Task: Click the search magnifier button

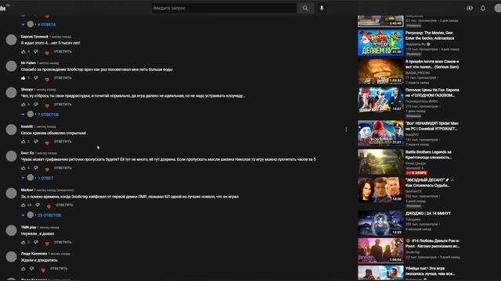Action: [x=305, y=8]
